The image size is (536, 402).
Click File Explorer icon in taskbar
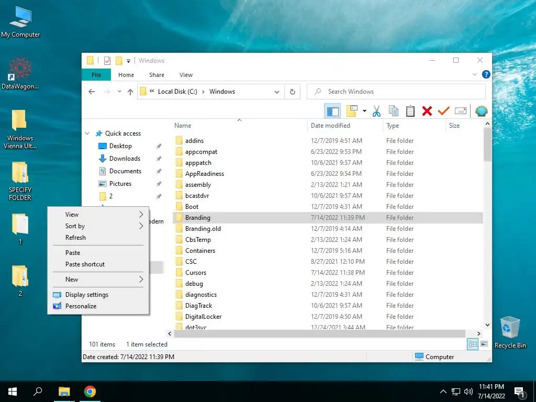coord(64,392)
